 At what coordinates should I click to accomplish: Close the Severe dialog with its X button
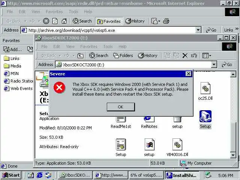pyautogui.click(x=188, y=74)
